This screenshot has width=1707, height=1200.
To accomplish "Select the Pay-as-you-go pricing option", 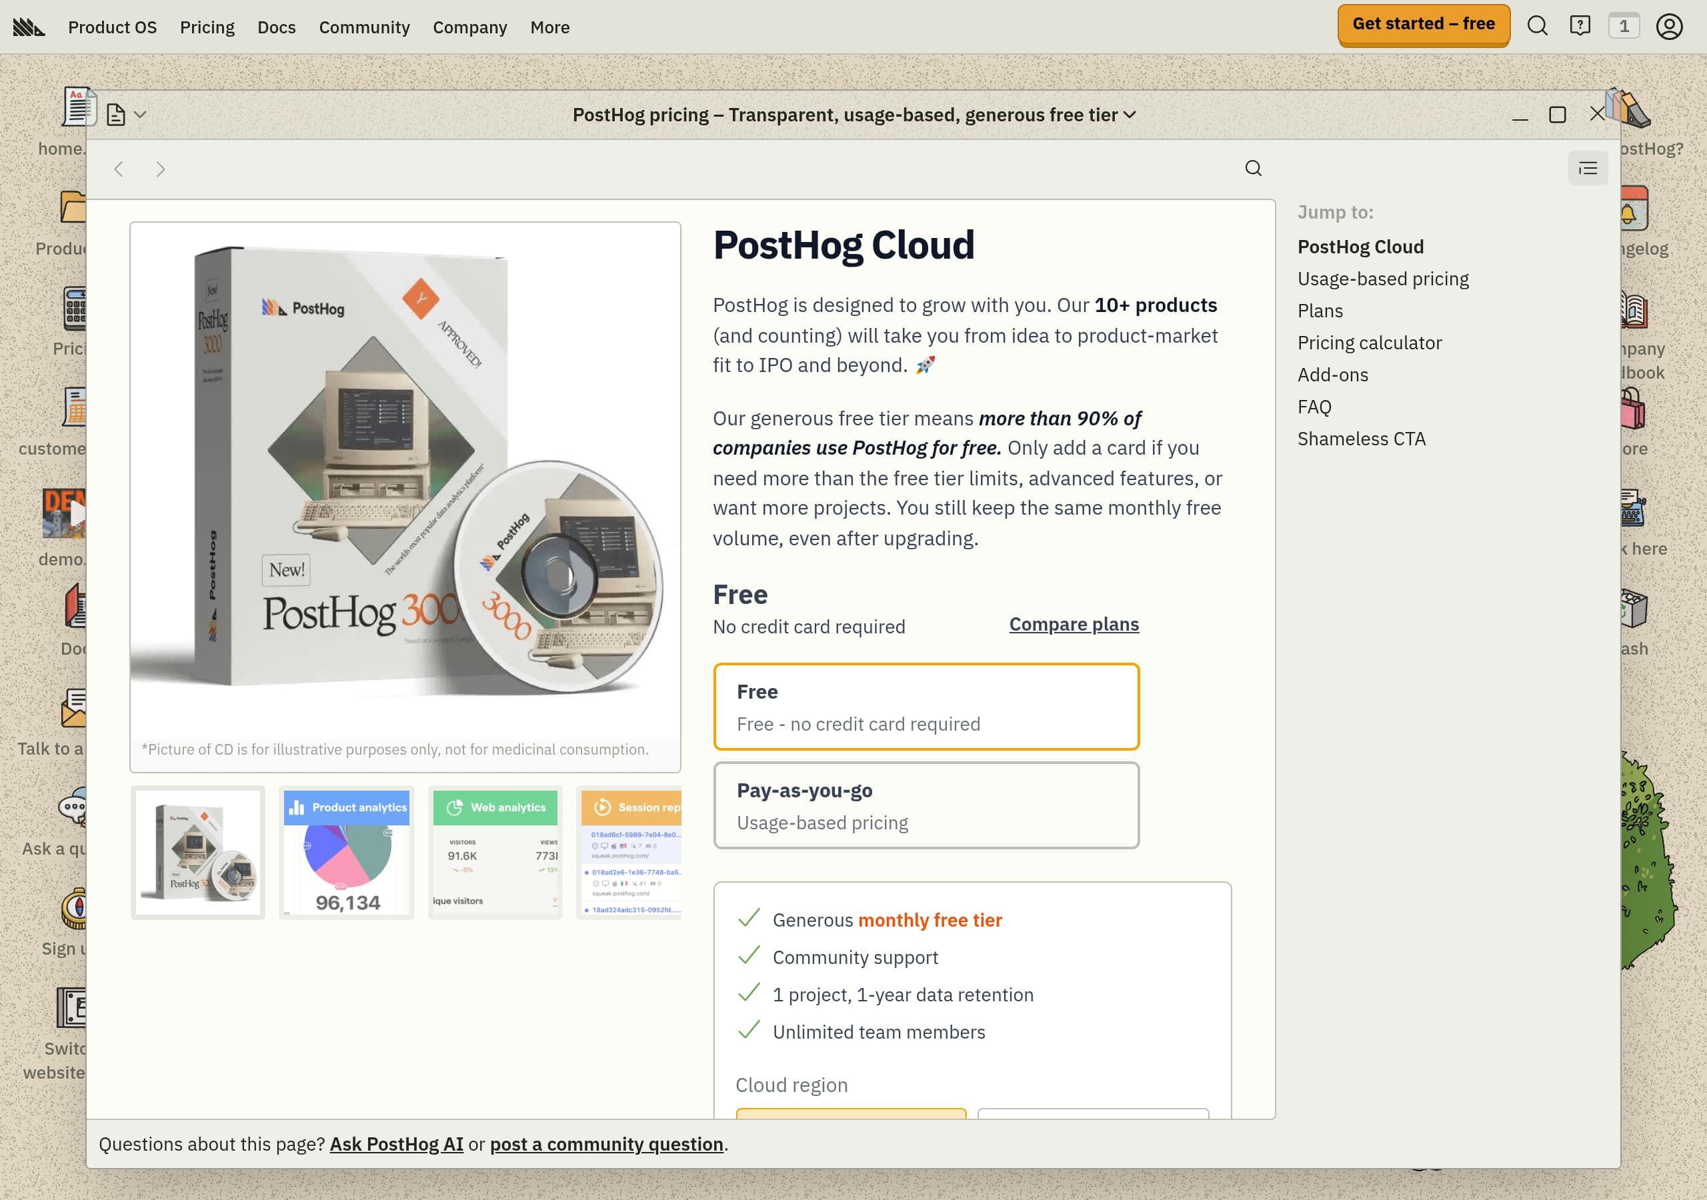I will 926,805.
